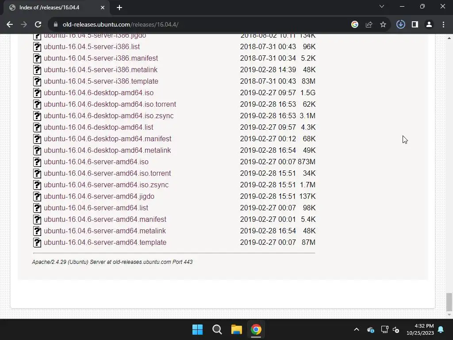This screenshot has width=453, height=340.
Task: Click the Chrome taskbar icon
Action: tap(256, 329)
